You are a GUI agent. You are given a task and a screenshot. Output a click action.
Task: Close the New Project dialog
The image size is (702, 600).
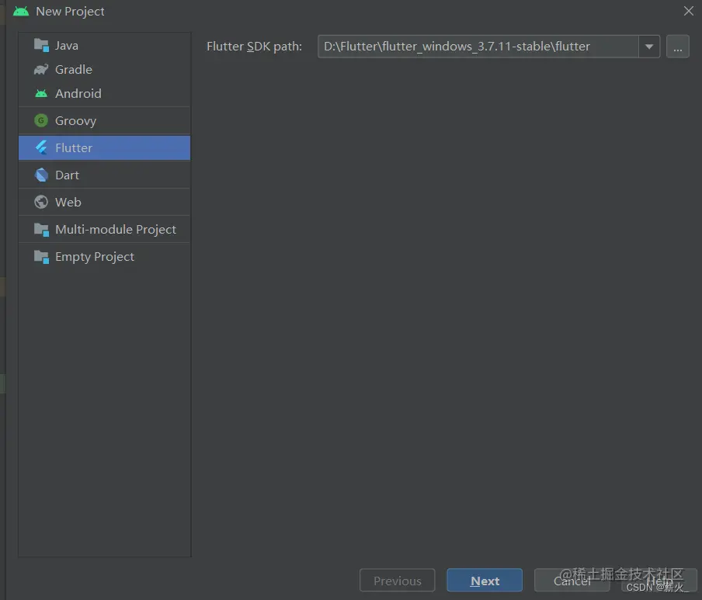tap(689, 11)
